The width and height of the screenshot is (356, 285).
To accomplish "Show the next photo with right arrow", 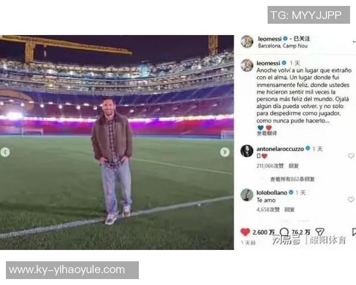I will tap(225, 152).
